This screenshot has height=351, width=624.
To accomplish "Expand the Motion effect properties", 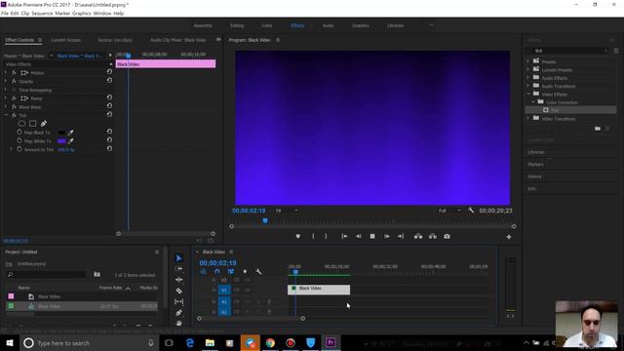I will tap(6, 72).
